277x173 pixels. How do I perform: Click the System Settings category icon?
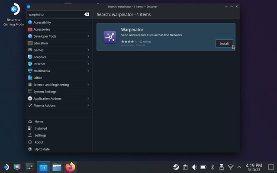point(30,91)
